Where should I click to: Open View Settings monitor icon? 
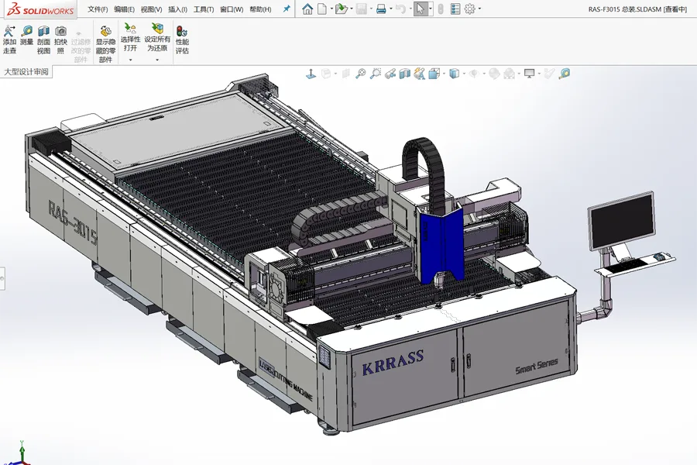[x=529, y=74]
